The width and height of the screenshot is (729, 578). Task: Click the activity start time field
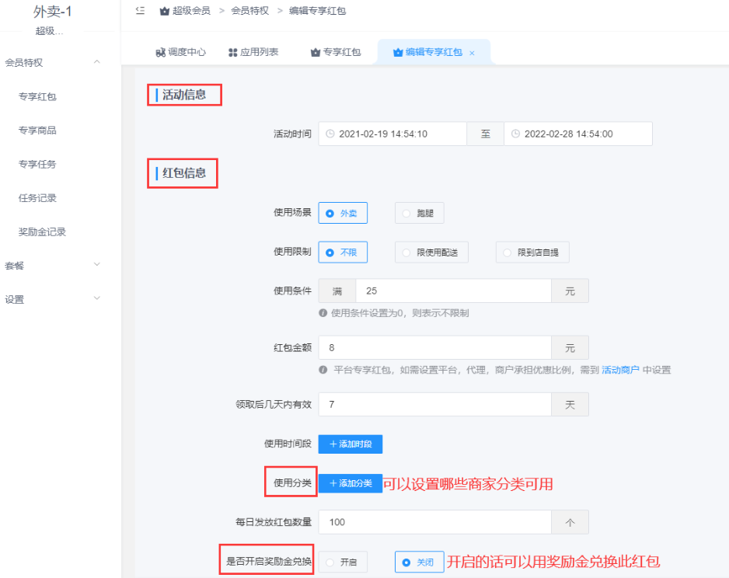click(x=392, y=134)
